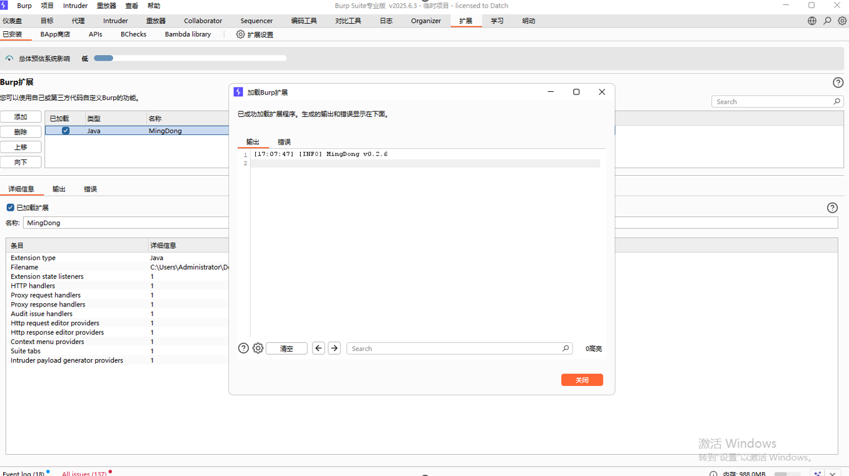The image size is (849, 476).
Task: Open the 项目 menu
Action: pos(47,6)
